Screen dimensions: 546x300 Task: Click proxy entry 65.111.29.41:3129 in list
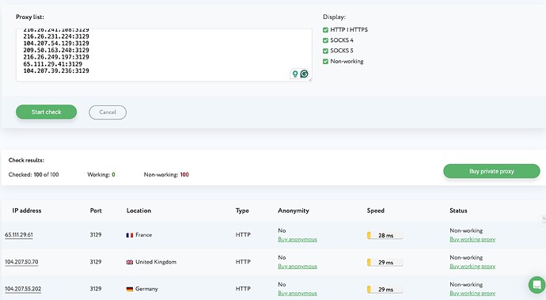[x=52, y=64]
